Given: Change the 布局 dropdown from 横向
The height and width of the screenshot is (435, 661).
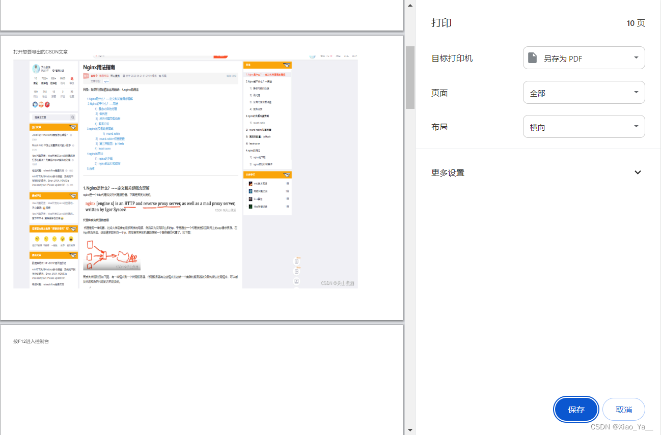Looking at the screenshot, I should pyautogui.click(x=584, y=126).
